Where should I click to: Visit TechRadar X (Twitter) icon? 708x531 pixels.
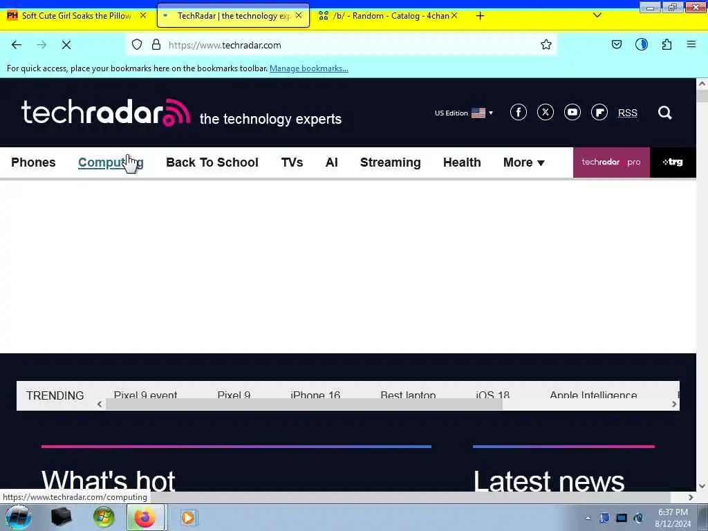click(x=546, y=113)
